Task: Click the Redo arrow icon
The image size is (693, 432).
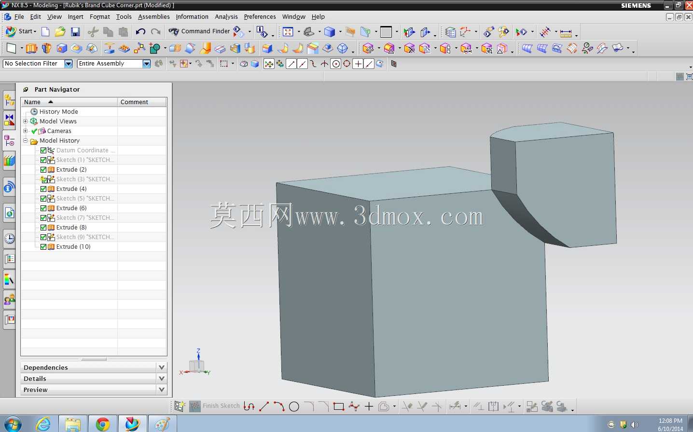Action: pos(155,32)
